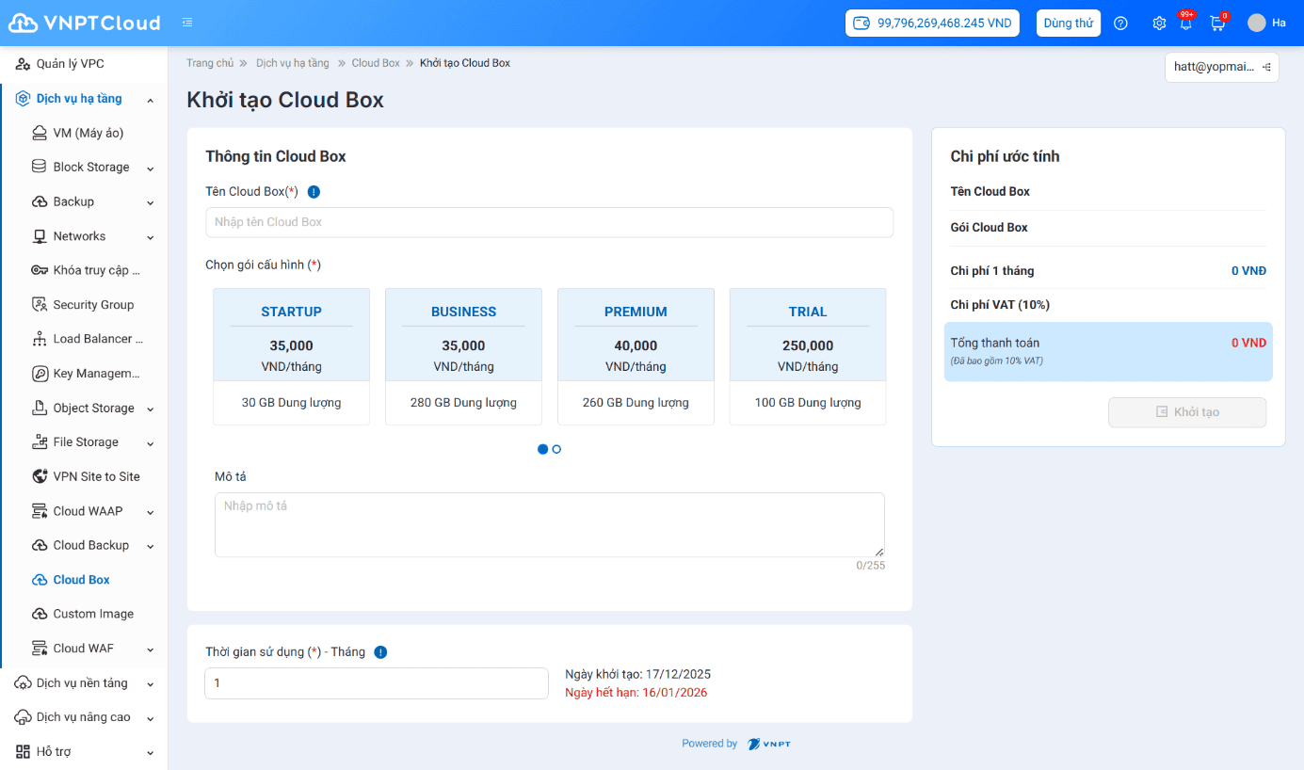This screenshot has width=1304, height=770.
Task: Open the help question mark icon
Action: click(x=1120, y=24)
